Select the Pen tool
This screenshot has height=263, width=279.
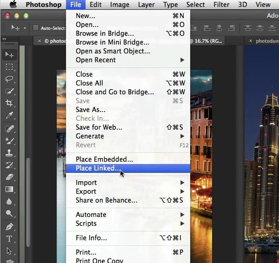pyautogui.click(x=9, y=227)
